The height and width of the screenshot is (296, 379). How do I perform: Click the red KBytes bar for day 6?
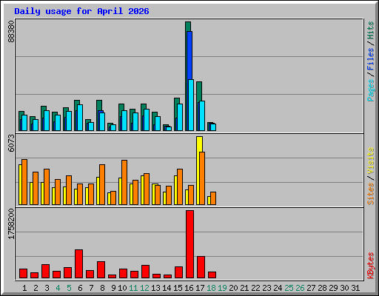coord(78,264)
